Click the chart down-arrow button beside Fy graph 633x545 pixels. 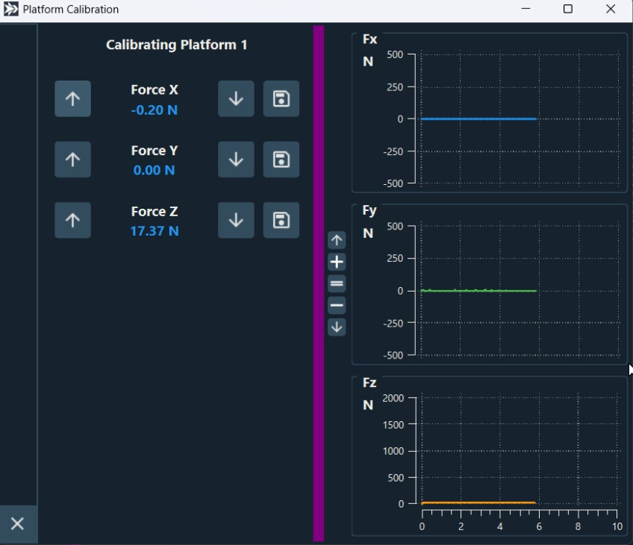pos(337,327)
